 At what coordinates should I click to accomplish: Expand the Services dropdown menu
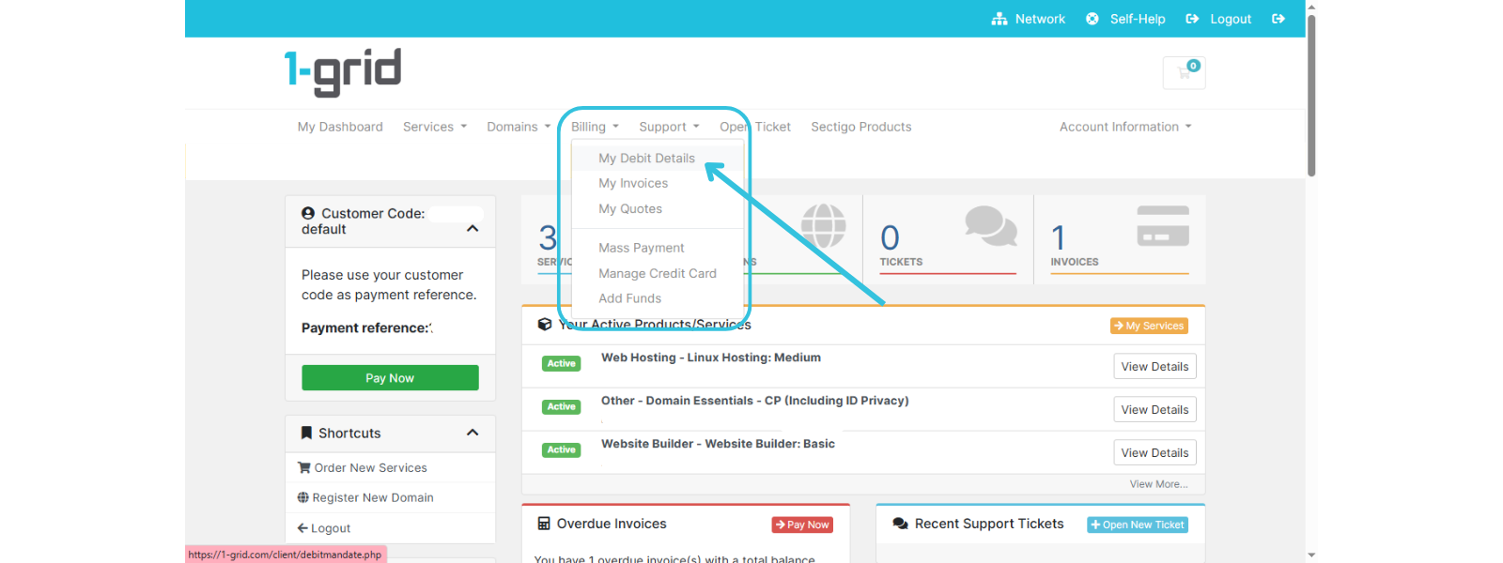pos(434,127)
